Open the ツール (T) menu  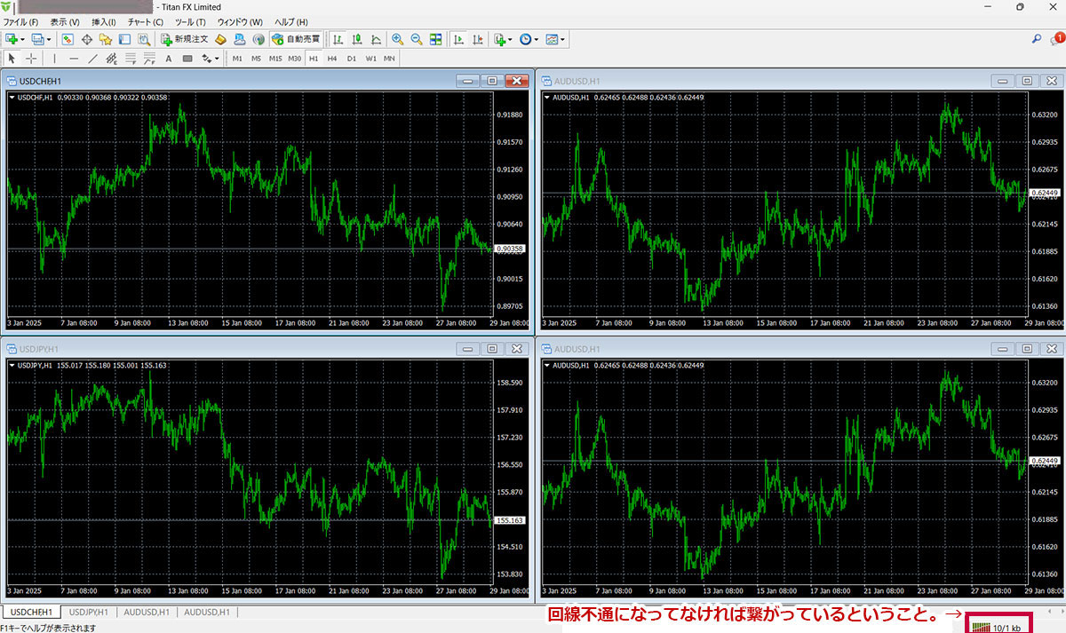pyautogui.click(x=190, y=21)
